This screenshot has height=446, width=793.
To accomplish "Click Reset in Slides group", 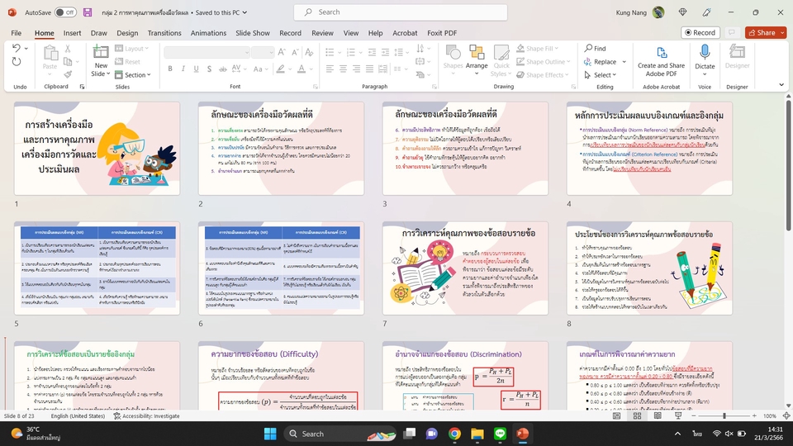I will click(x=127, y=62).
